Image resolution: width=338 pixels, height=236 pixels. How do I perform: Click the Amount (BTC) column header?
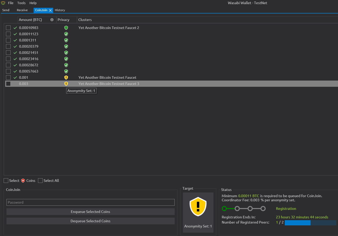tap(37, 20)
